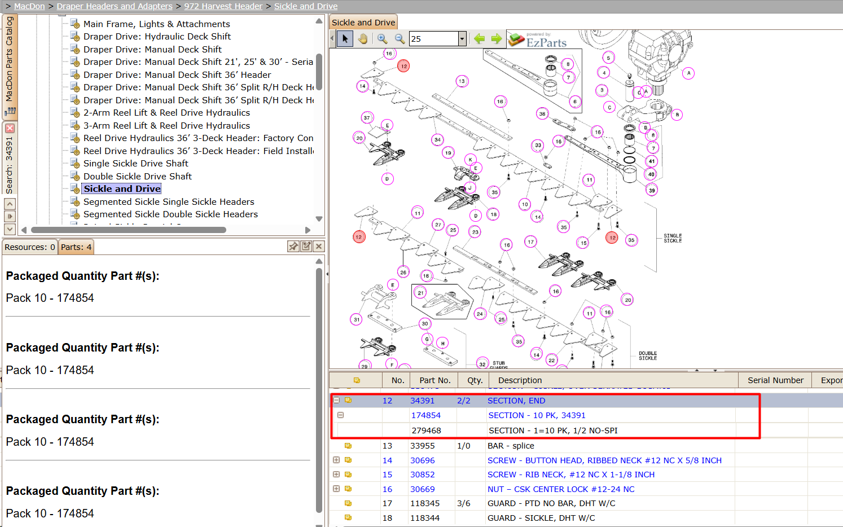Select Segmented Sickle Double Sickle Headers item

[x=170, y=214]
